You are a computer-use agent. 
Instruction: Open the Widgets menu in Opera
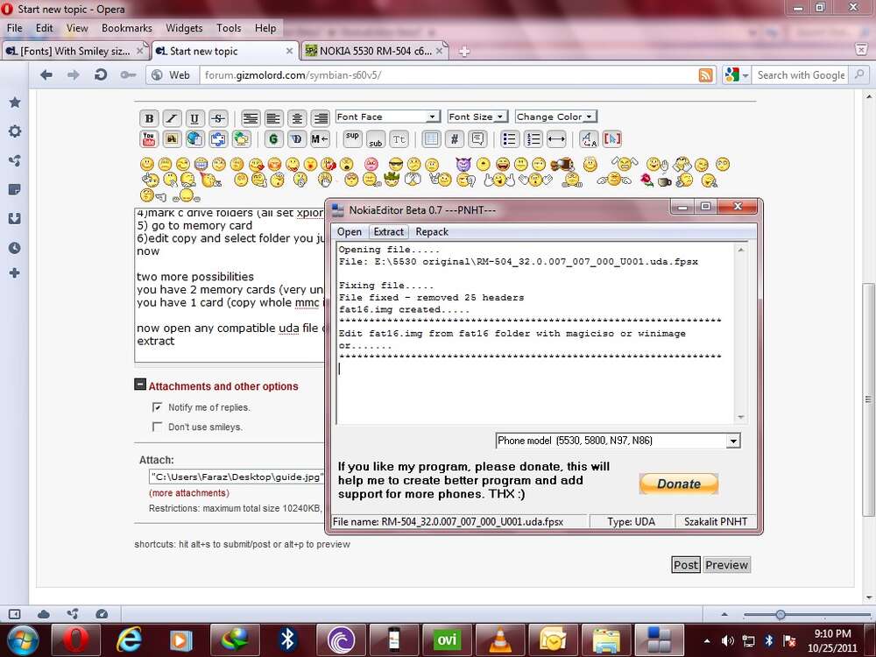(184, 28)
